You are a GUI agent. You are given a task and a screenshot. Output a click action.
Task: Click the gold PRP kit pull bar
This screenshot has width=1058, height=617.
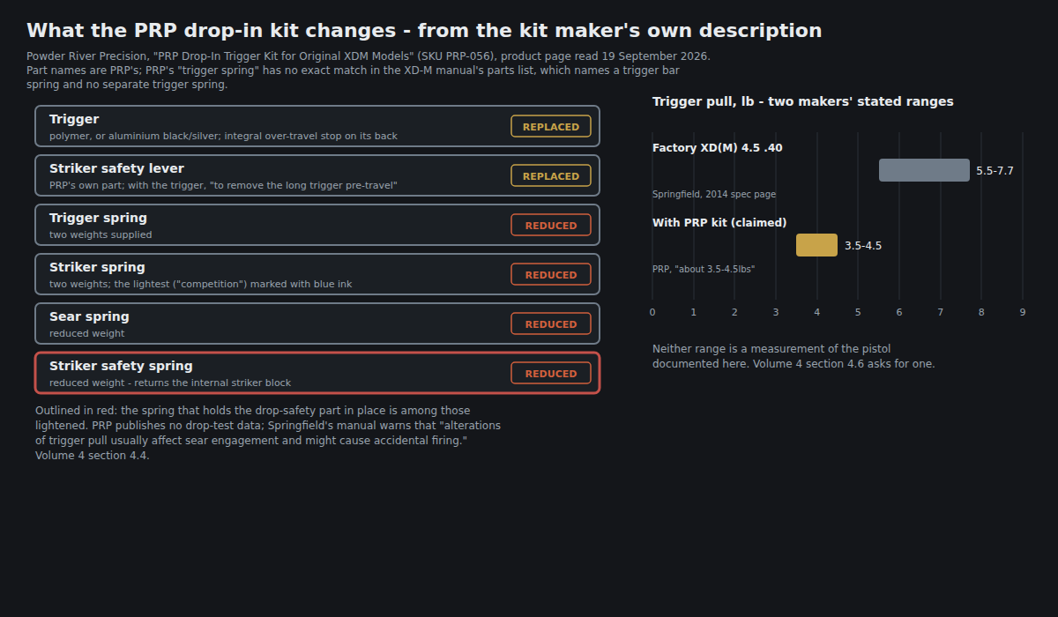coord(816,245)
